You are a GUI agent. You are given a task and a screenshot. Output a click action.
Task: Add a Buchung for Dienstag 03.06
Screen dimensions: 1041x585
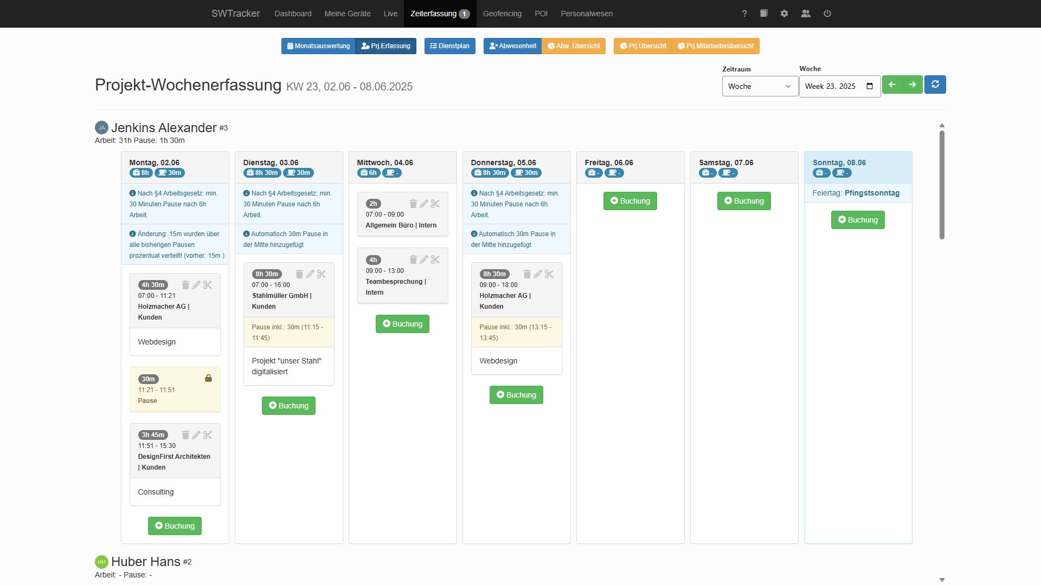pyautogui.click(x=288, y=406)
